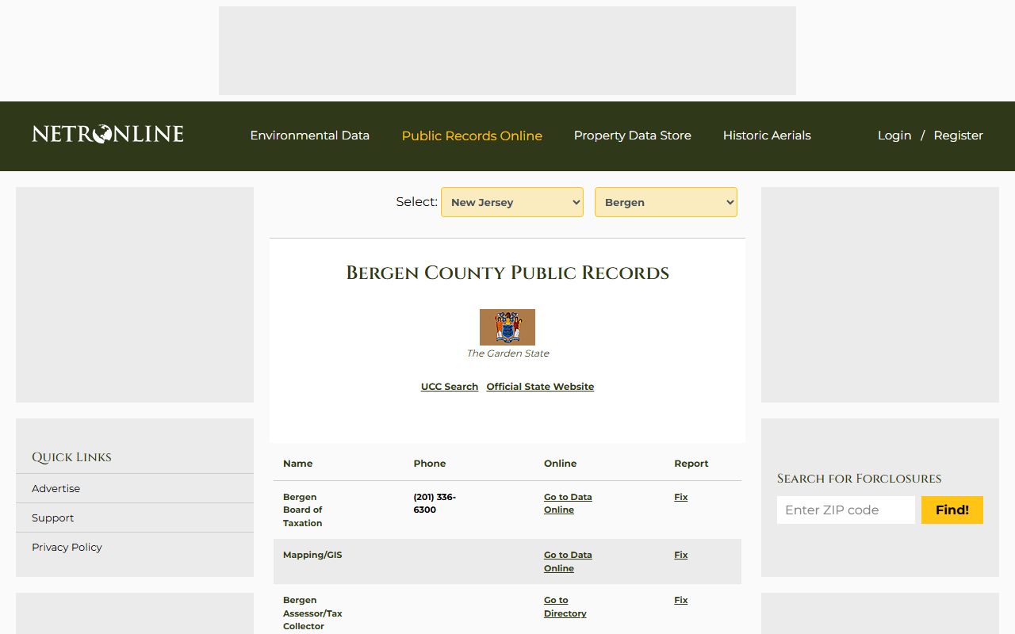Click the New Jersey state seal image
Image resolution: width=1015 pixels, height=634 pixels.
[x=507, y=327]
